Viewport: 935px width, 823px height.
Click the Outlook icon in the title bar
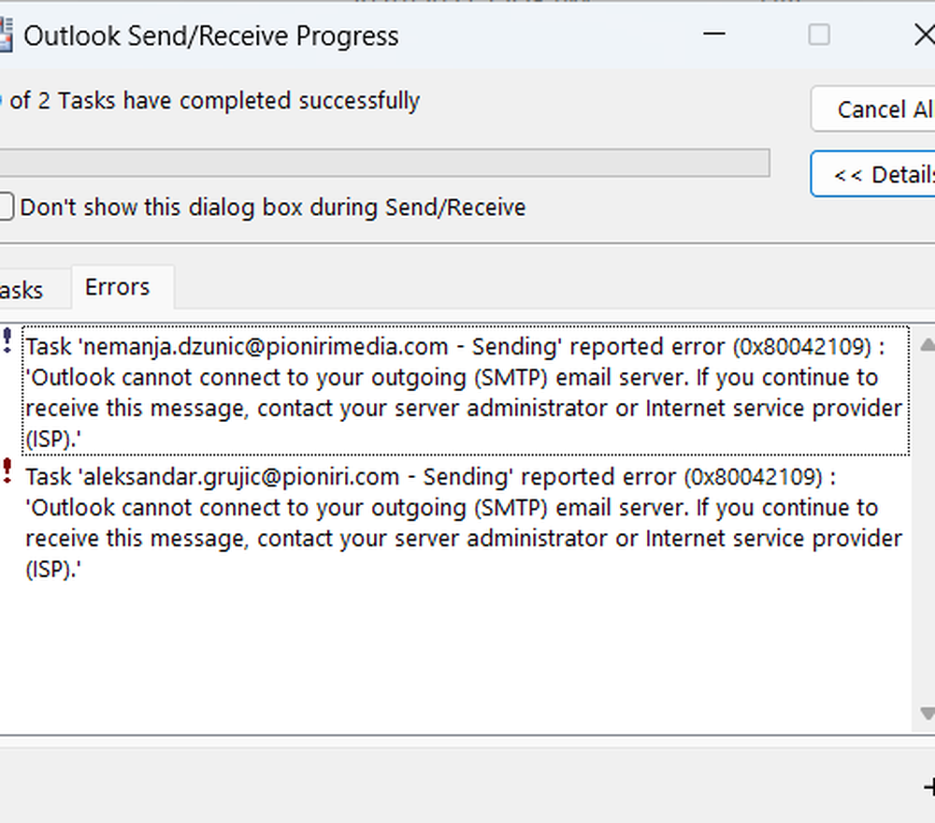point(6,37)
